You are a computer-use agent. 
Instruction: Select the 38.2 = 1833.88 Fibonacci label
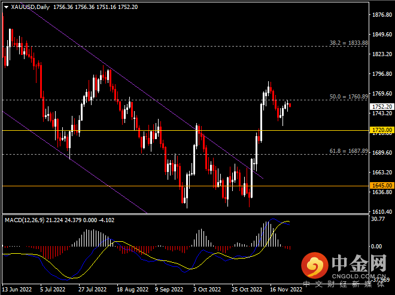click(x=348, y=44)
